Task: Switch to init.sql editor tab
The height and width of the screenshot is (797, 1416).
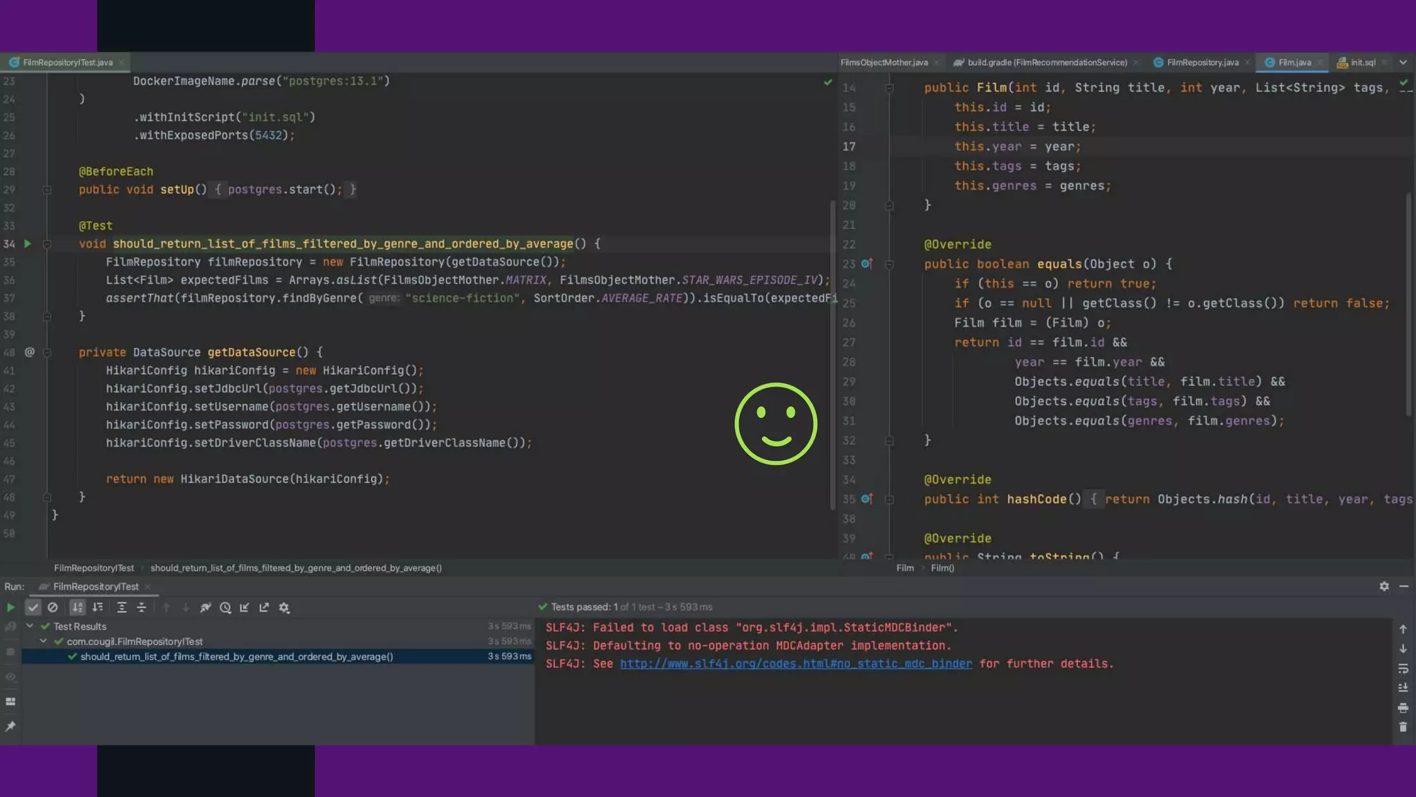Action: (1362, 62)
